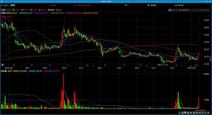Screen dimensions: 212x115
Task: Click the monthly marker near 05/02
Action: 50,65
